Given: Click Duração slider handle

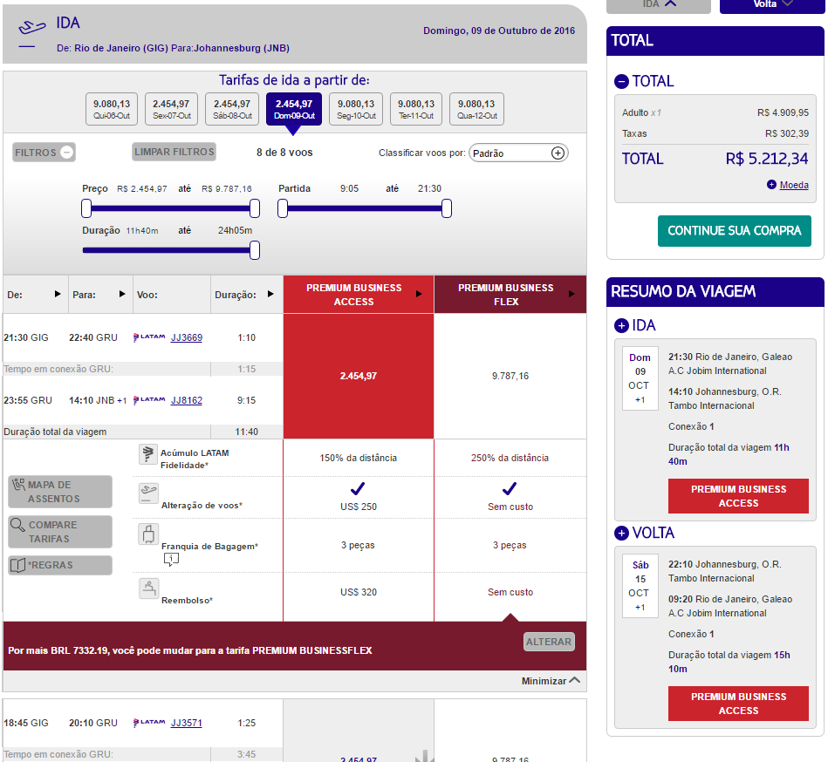Looking at the screenshot, I should (255, 250).
